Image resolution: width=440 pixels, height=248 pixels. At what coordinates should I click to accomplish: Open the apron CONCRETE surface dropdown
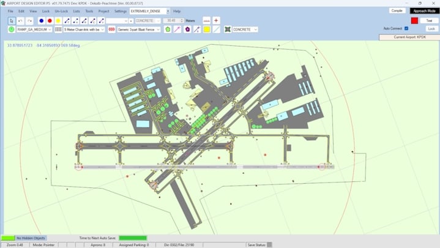245,29
